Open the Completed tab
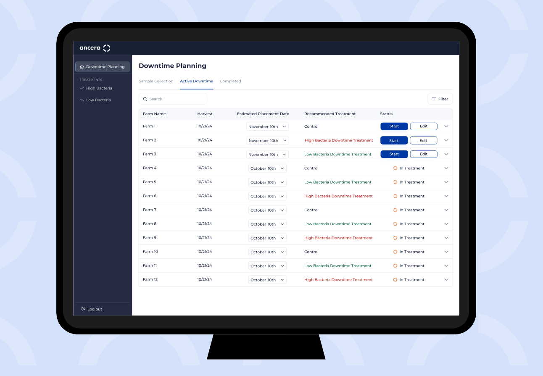This screenshot has width=543, height=376. coord(230,81)
